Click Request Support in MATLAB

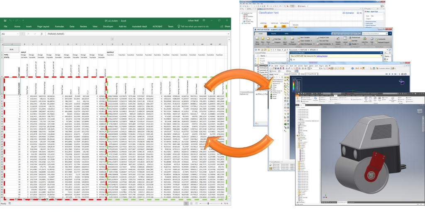[382, 43]
